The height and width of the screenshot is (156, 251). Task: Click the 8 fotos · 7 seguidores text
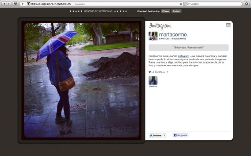point(173,39)
